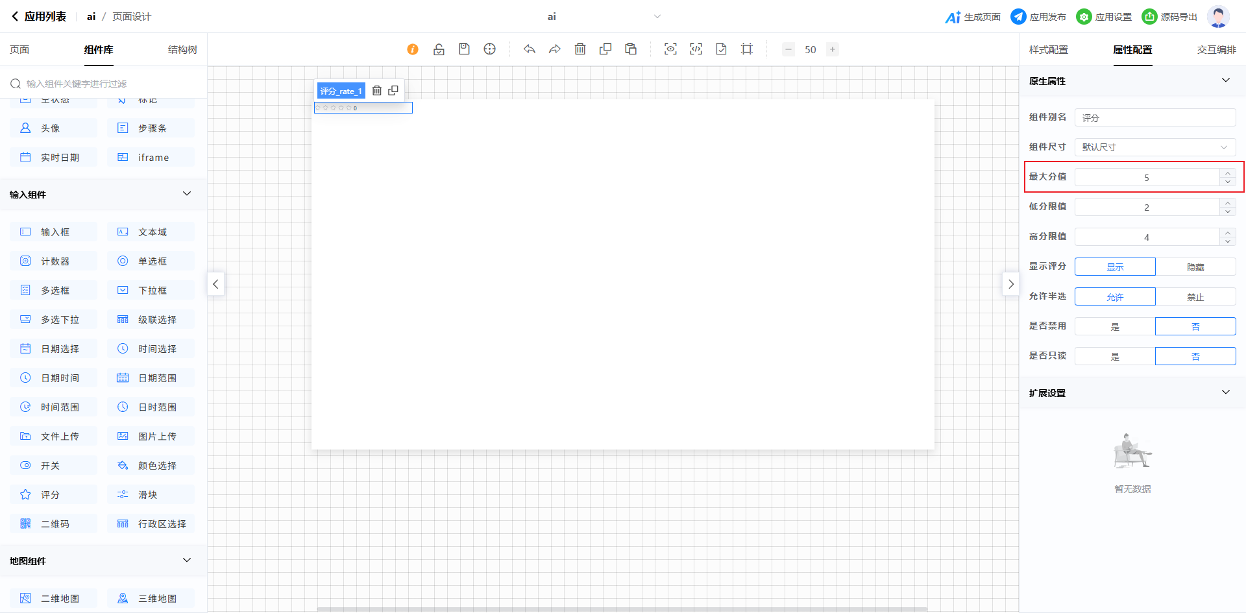This screenshot has height=613, width=1246.
Task: Collapse the 原生属性 section
Action: (x=1225, y=80)
